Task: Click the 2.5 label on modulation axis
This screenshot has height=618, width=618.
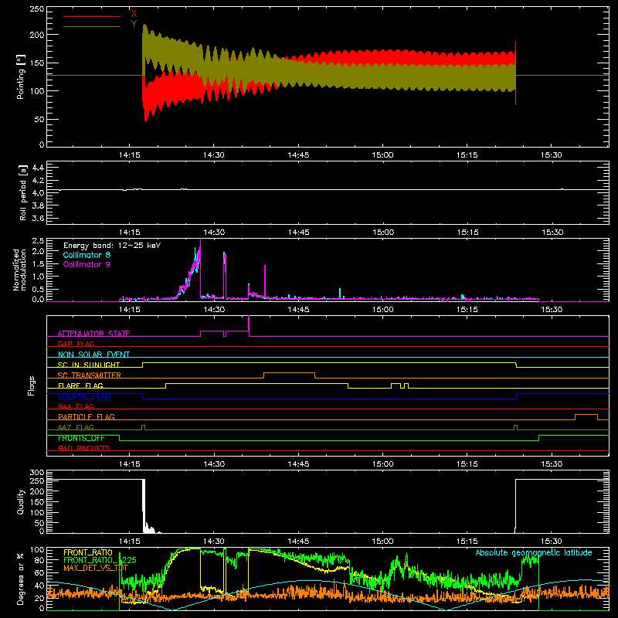Action: coord(38,241)
